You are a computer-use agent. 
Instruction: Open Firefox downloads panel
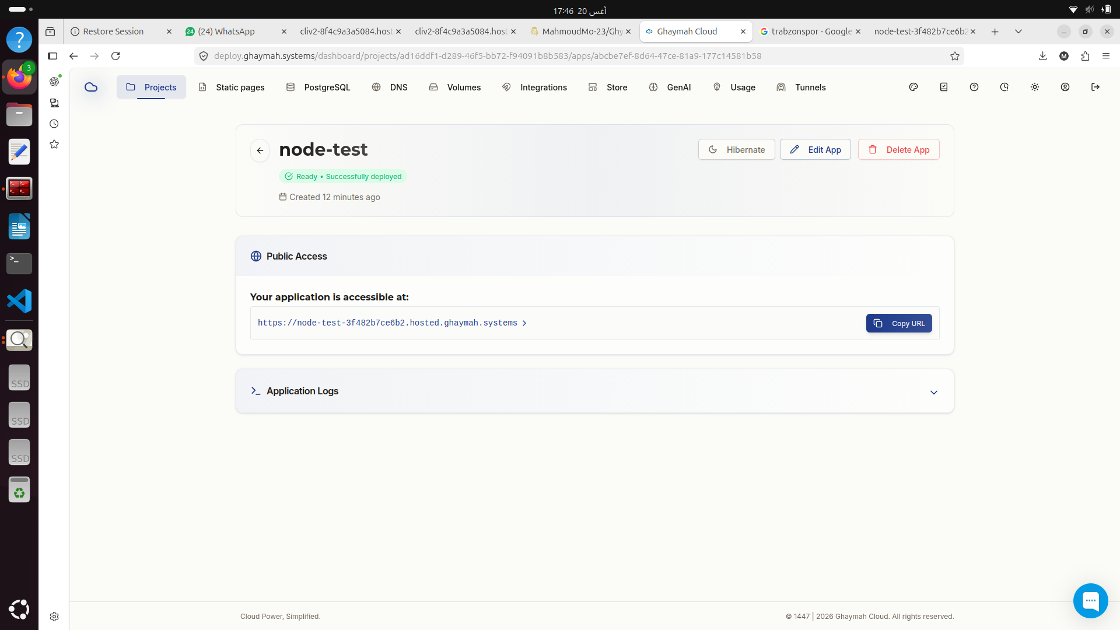tap(1043, 56)
